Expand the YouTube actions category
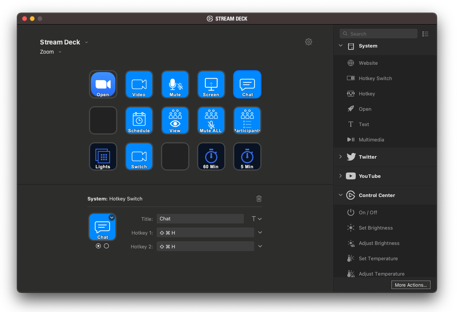Image resolution: width=457 pixels, height=312 pixels. [340, 176]
